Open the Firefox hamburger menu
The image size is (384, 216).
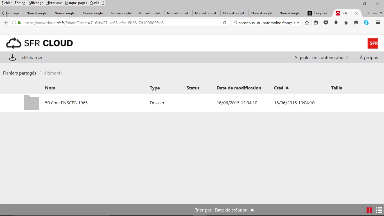(378, 23)
